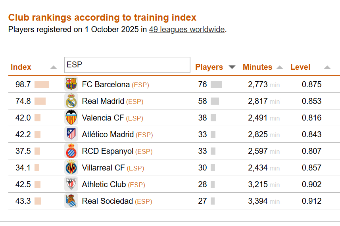Sort by Index using its arrow
This screenshot has height=226, width=340.
point(54,67)
